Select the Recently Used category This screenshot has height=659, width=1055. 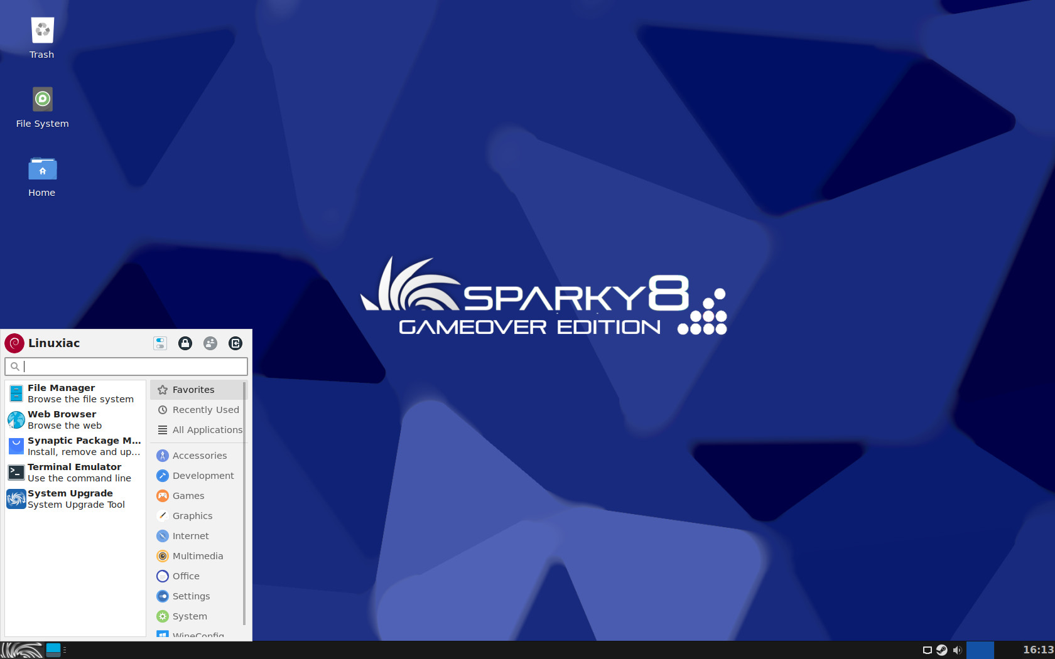197,410
